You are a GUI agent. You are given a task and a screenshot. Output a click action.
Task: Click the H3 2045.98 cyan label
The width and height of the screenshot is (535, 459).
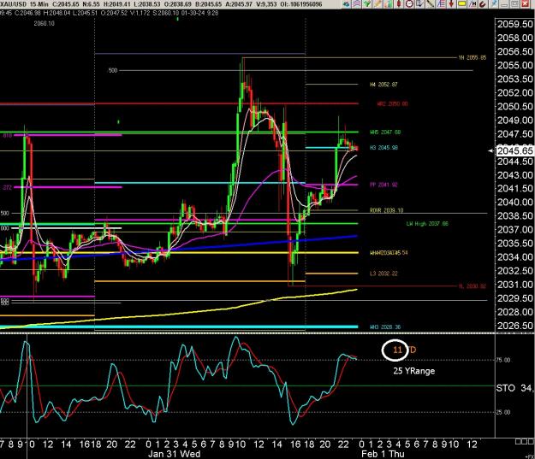coord(383,148)
